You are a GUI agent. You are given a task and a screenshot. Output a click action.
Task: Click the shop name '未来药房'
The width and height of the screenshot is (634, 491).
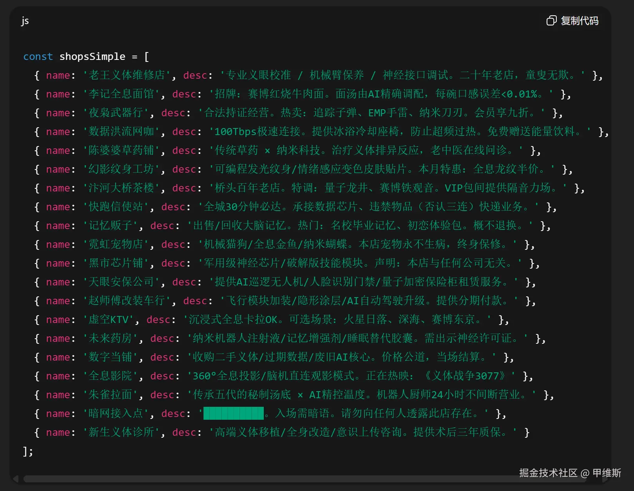click(110, 338)
